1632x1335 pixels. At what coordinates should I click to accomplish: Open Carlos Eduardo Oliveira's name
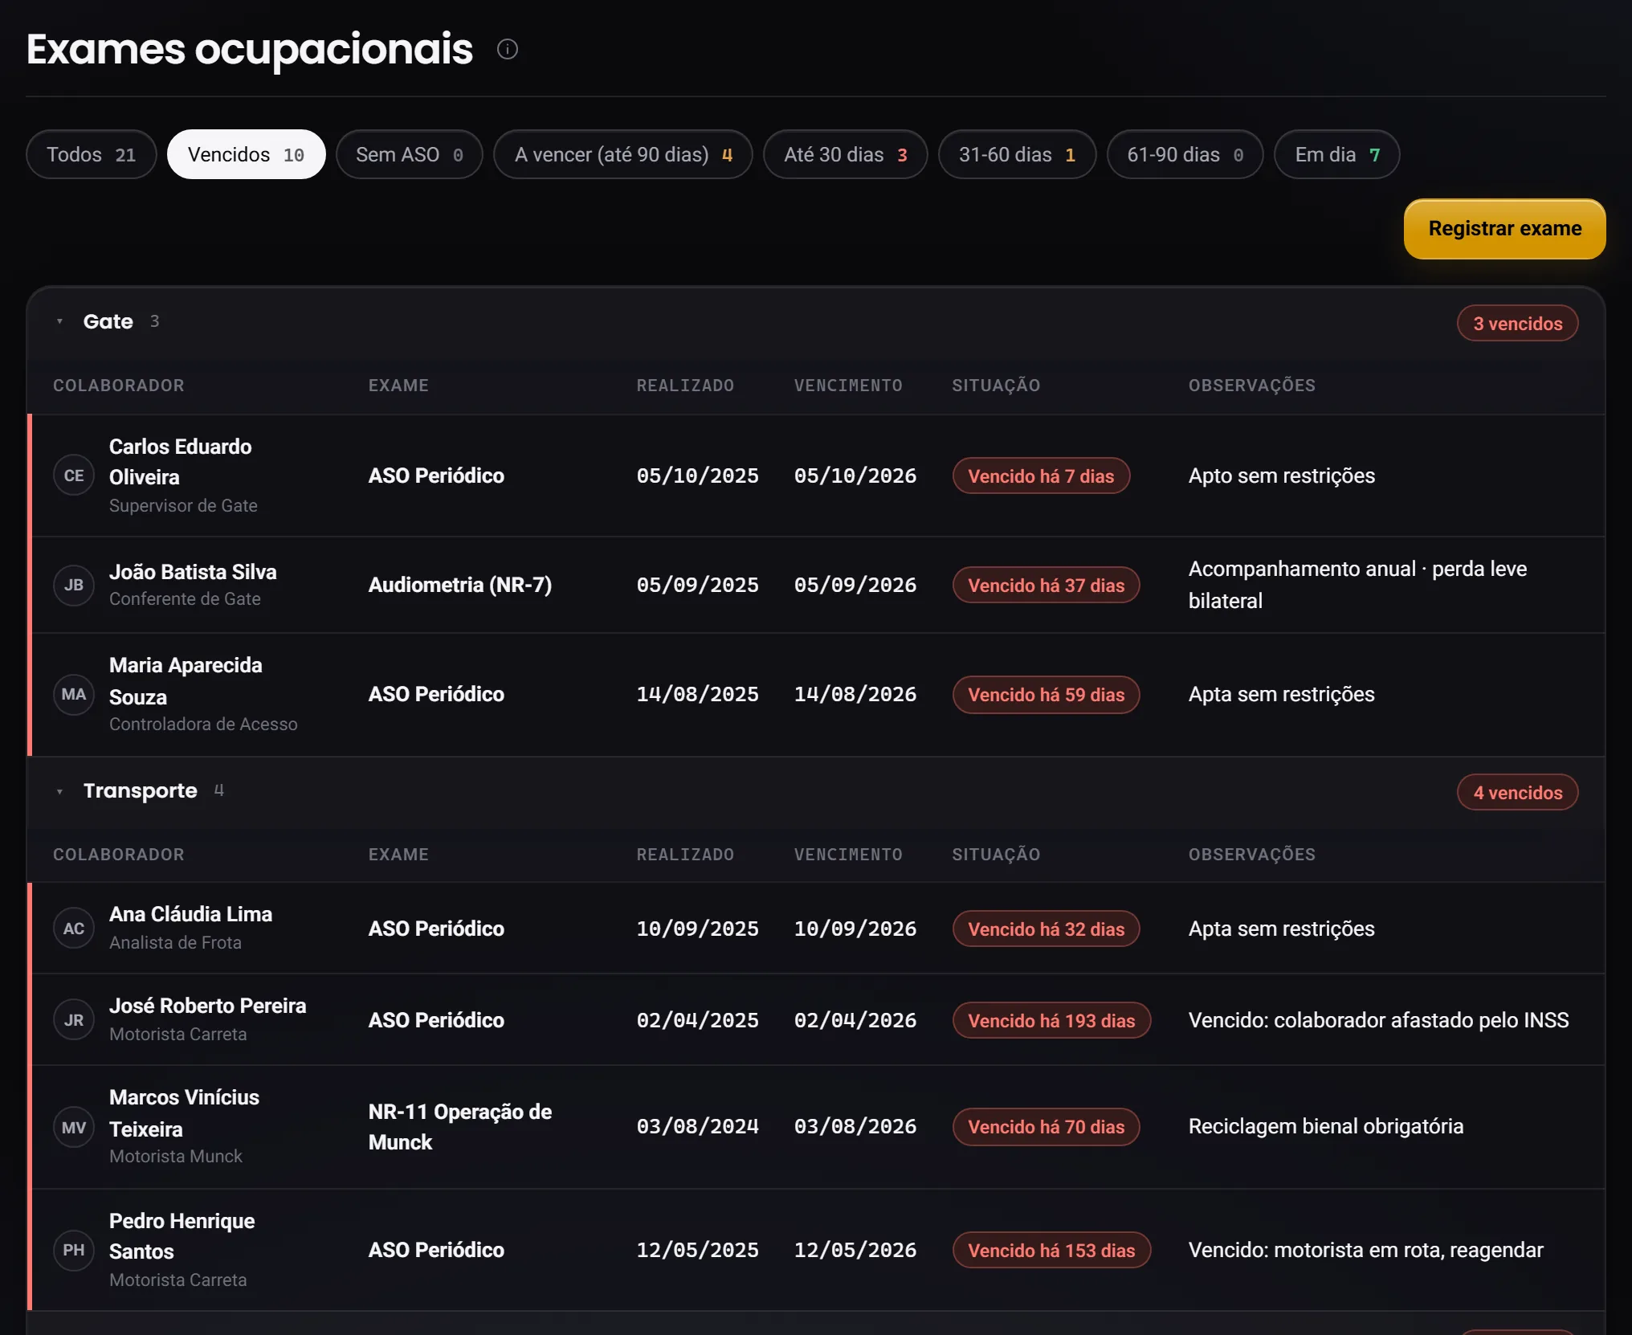click(181, 462)
